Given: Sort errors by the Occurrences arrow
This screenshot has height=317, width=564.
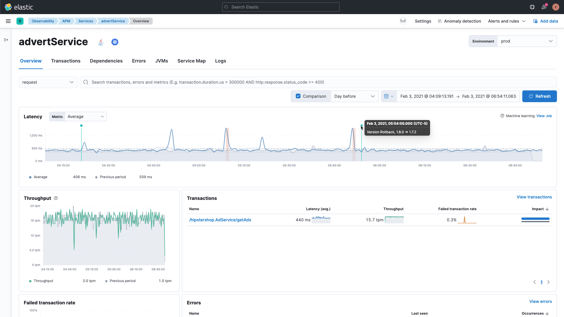Looking at the screenshot, I should tap(547, 313).
